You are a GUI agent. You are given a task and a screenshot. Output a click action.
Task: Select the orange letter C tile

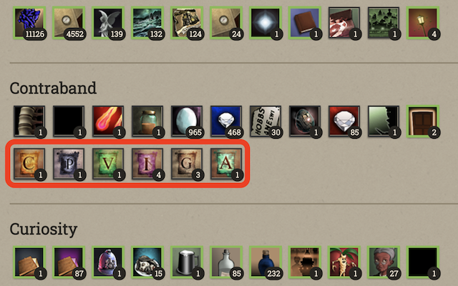(29, 164)
